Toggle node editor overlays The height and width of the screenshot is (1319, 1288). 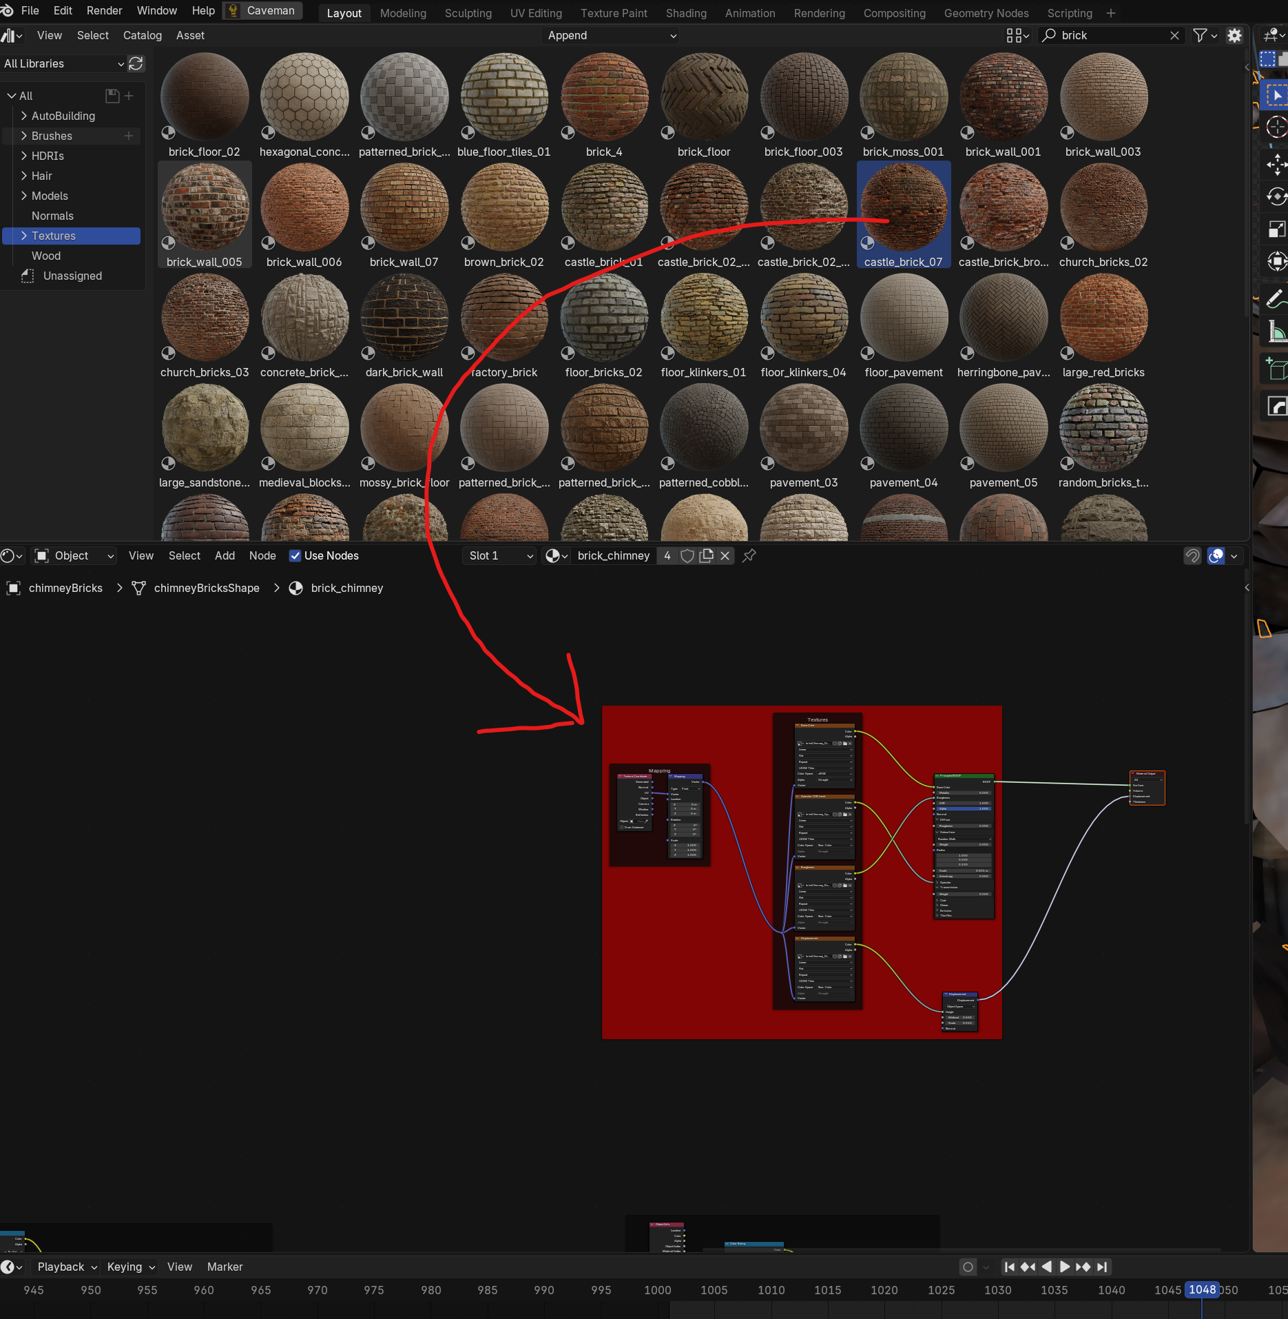point(1216,555)
